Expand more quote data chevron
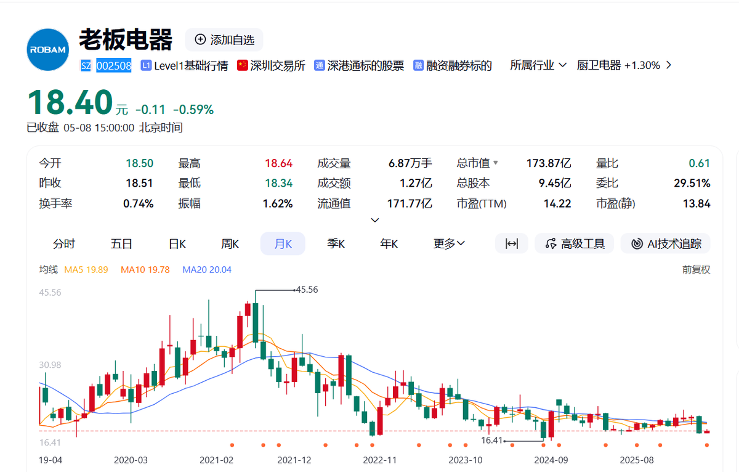The width and height of the screenshot is (739, 472). (x=375, y=220)
